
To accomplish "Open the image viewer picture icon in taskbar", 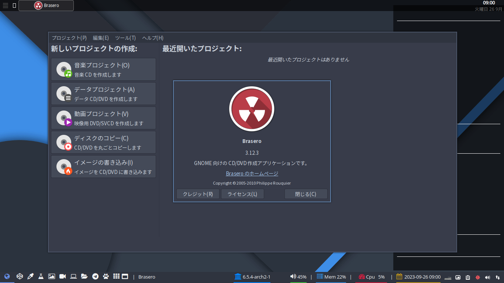I will [52, 276].
